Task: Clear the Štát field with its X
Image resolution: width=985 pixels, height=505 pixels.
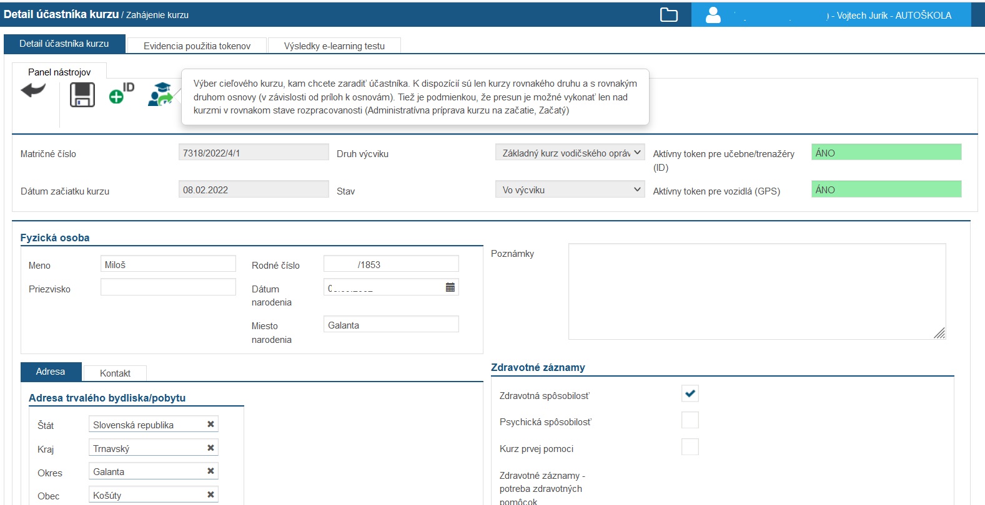Action: coord(210,424)
